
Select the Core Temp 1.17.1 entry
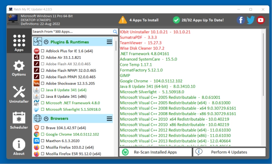[136, 65]
